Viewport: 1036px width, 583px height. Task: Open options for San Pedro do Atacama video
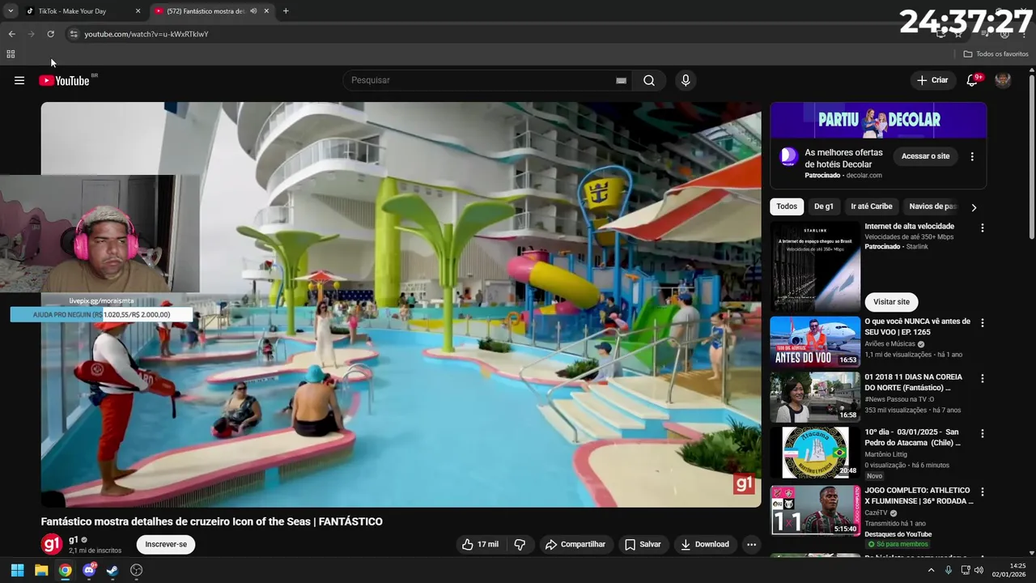[982, 434]
